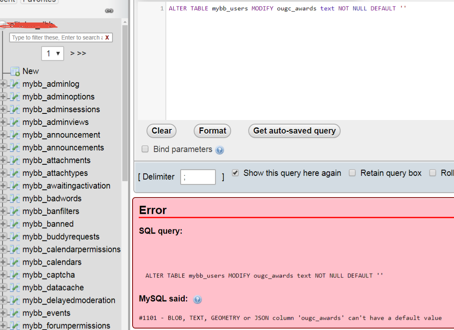Open mybb_adminsessions table link
This screenshot has height=330, width=454.
[x=61, y=110]
